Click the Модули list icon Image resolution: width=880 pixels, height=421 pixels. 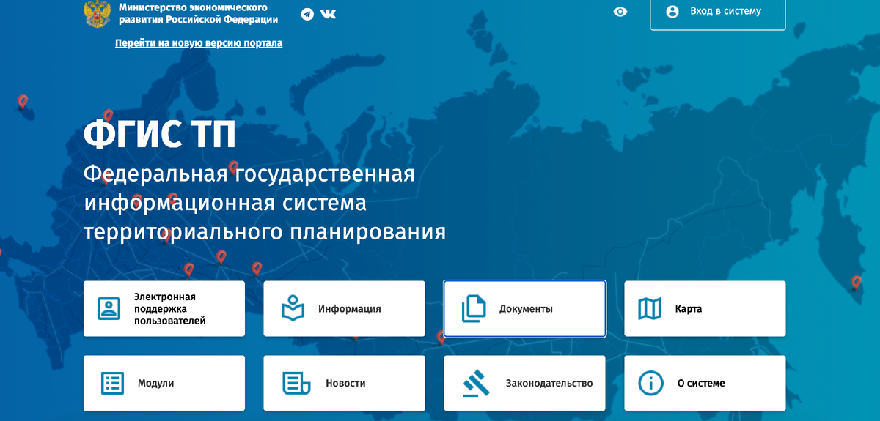(112, 383)
